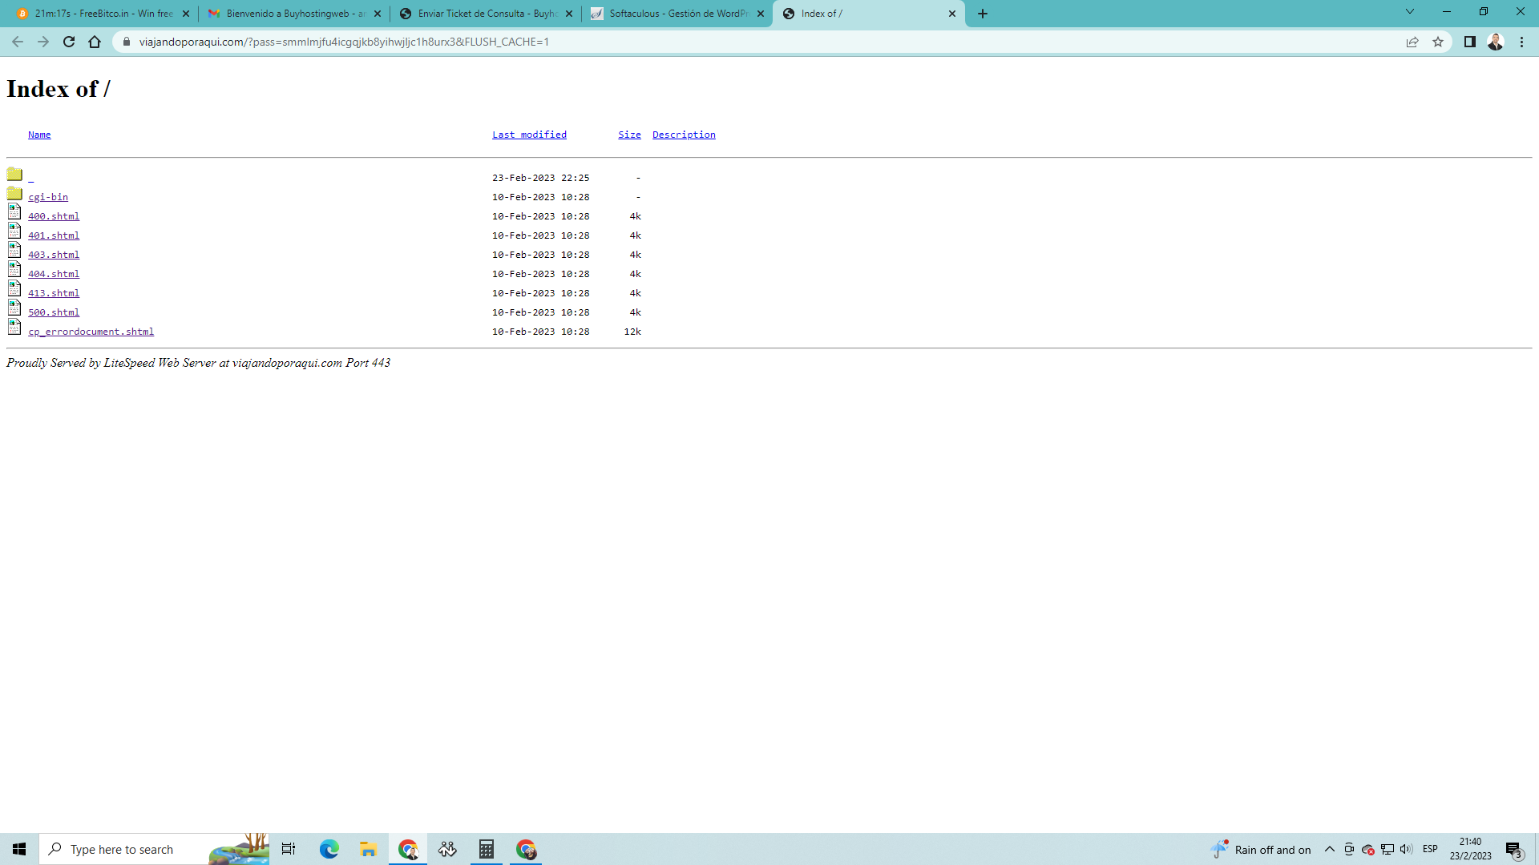Click the browser home icon
This screenshot has height=865, width=1539.
click(x=95, y=42)
